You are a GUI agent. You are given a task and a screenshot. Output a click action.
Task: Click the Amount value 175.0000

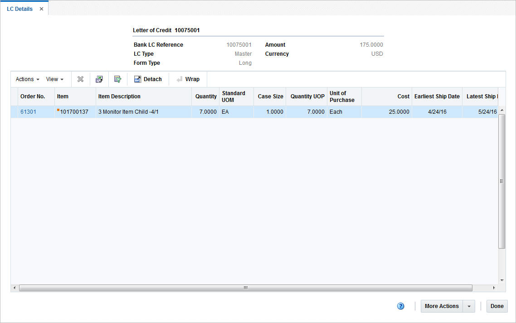point(371,45)
